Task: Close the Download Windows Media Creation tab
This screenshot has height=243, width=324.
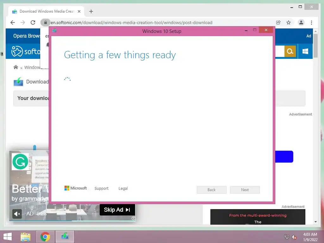Action: tap(79, 11)
